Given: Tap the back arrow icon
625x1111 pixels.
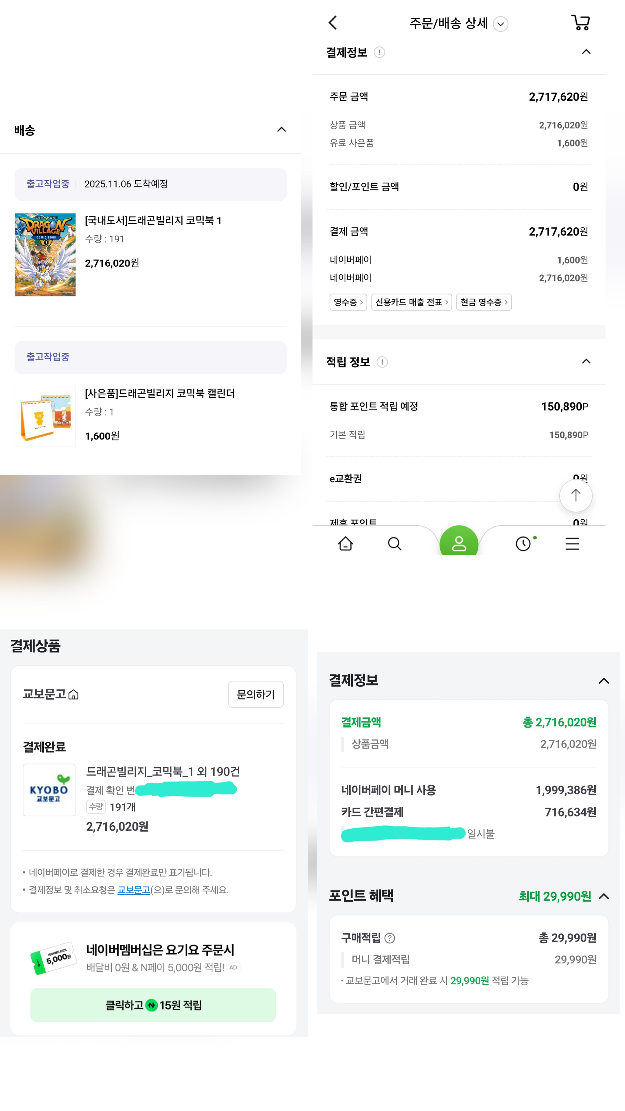Looking at the screenshot, I should [332, 23].
